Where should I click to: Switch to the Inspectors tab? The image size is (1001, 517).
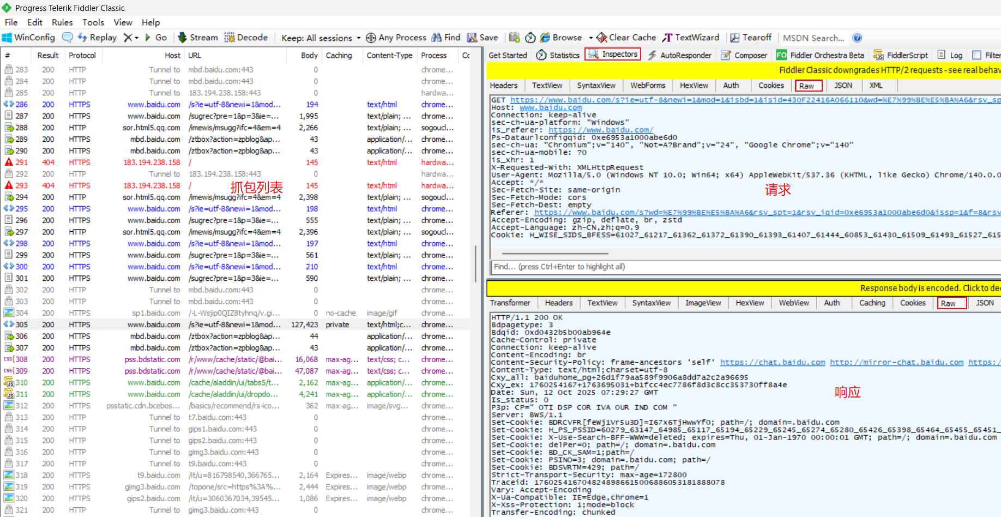click(x=613, y=54)
